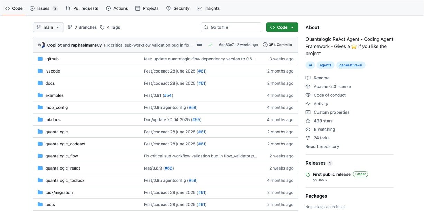Open the main branch selector dropdown
This screenshot has width=424, height=212.
point(48,27)
